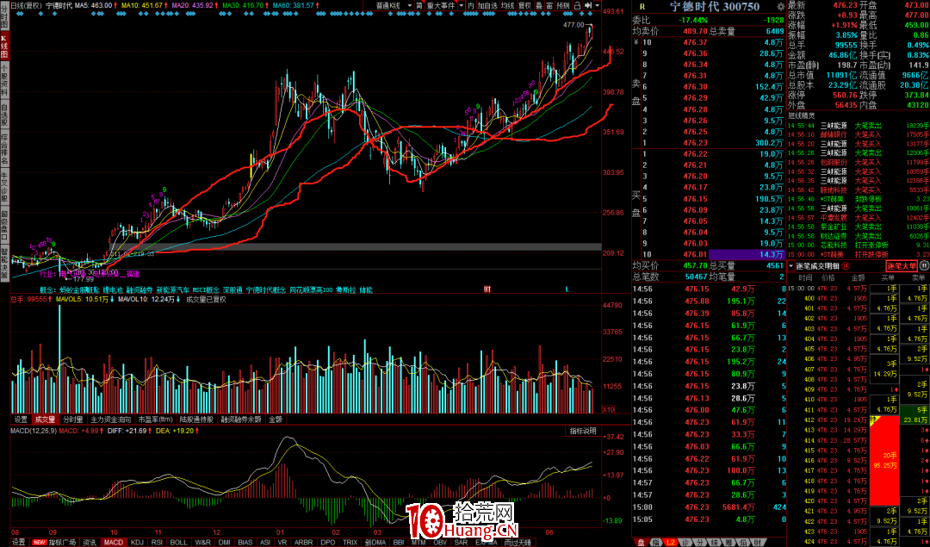Image resolution: width=930 pixels, height=547 pixels.
Task: Click the 资讯 button in bottom bar
Action: pyautogui.click(x=90, y=542)
